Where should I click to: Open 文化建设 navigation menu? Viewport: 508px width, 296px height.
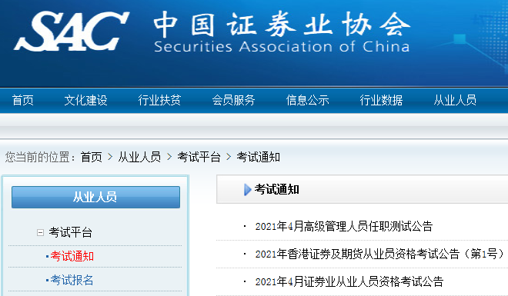tap(86, 100)
